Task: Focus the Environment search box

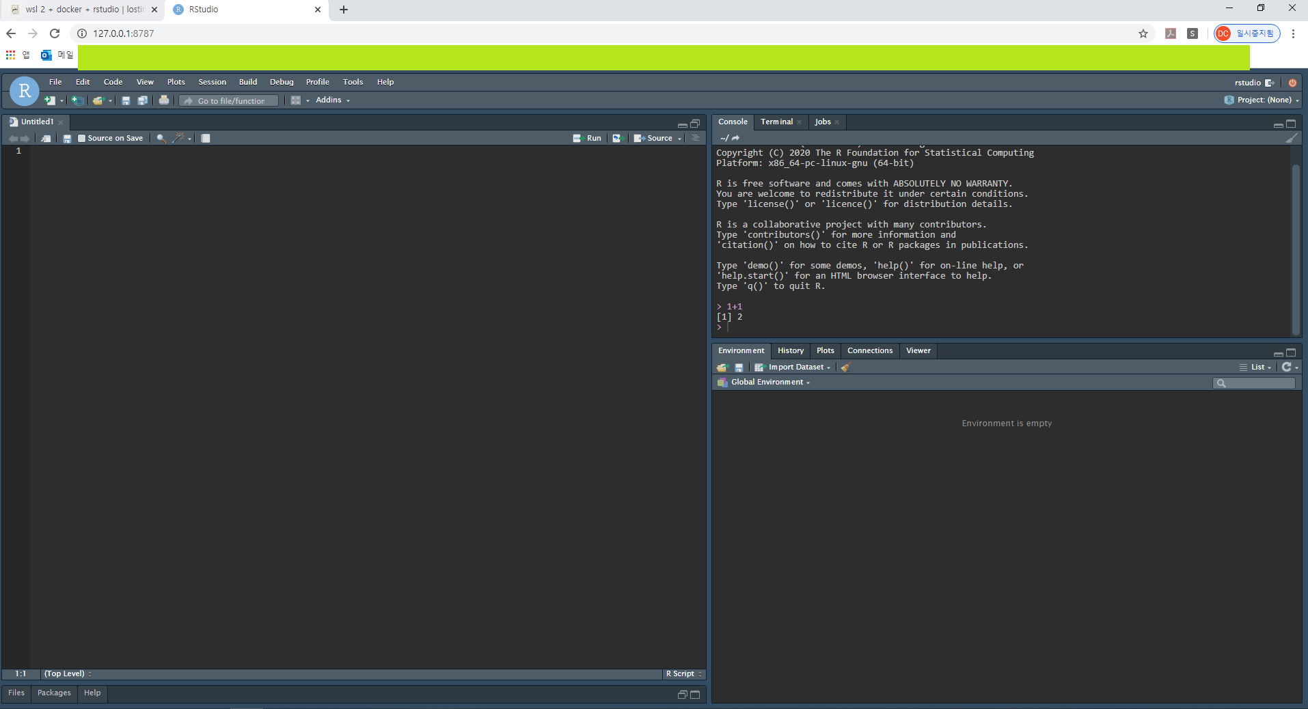Action: [x=1255, y=383]
